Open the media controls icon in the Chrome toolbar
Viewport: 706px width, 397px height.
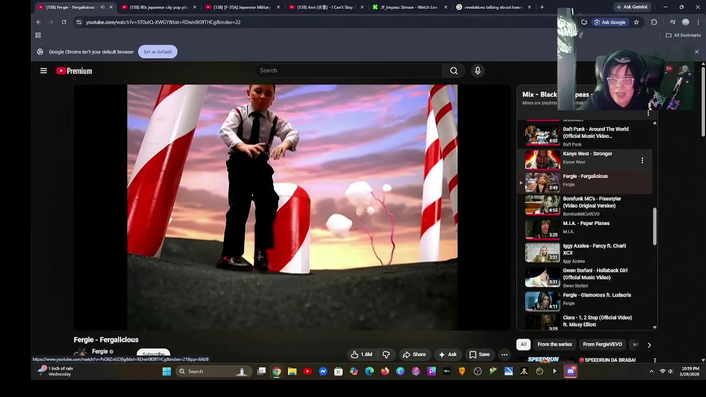point(672,22)
